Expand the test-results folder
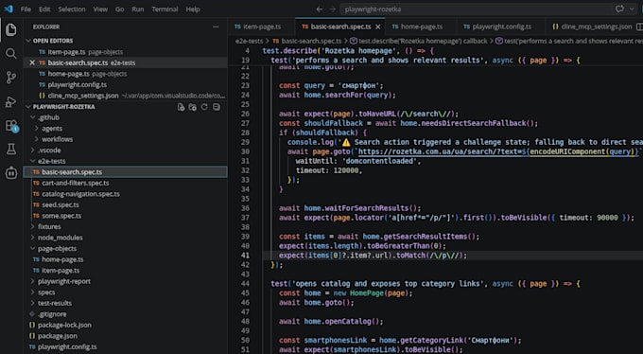 pyautogui.click(x=33, y=303)
